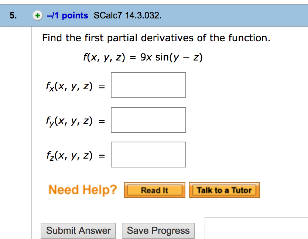Expand the question details with the plus icon

pos(37,15)
